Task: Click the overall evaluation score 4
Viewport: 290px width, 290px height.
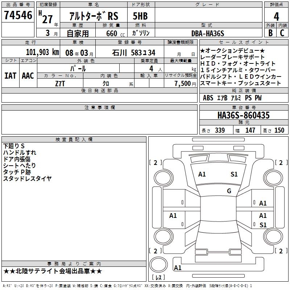Action: click(x=276, y=16)
